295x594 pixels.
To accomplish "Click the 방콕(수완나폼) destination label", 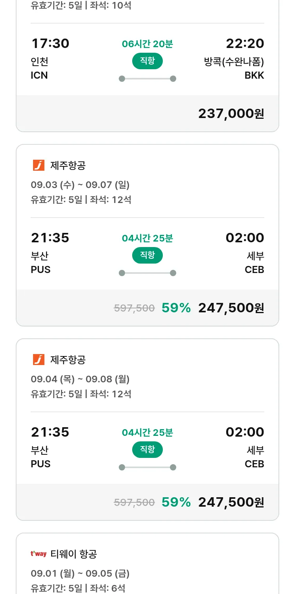I will [x=234, y=62].
